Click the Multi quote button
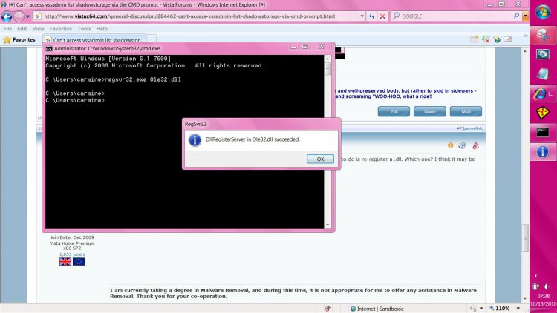 pyautogui.click(x=466, y=111)
